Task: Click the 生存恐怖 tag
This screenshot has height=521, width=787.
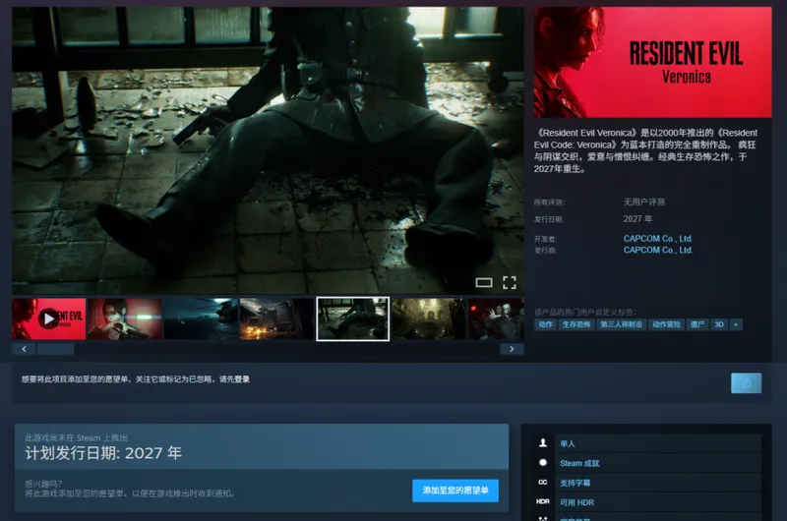Action: pos(576,324)
